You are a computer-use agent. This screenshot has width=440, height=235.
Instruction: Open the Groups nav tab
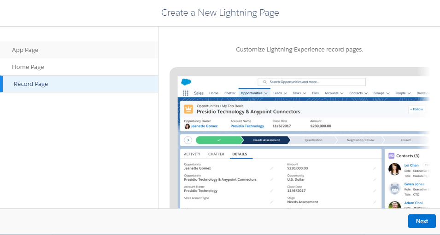pos(379,93)
